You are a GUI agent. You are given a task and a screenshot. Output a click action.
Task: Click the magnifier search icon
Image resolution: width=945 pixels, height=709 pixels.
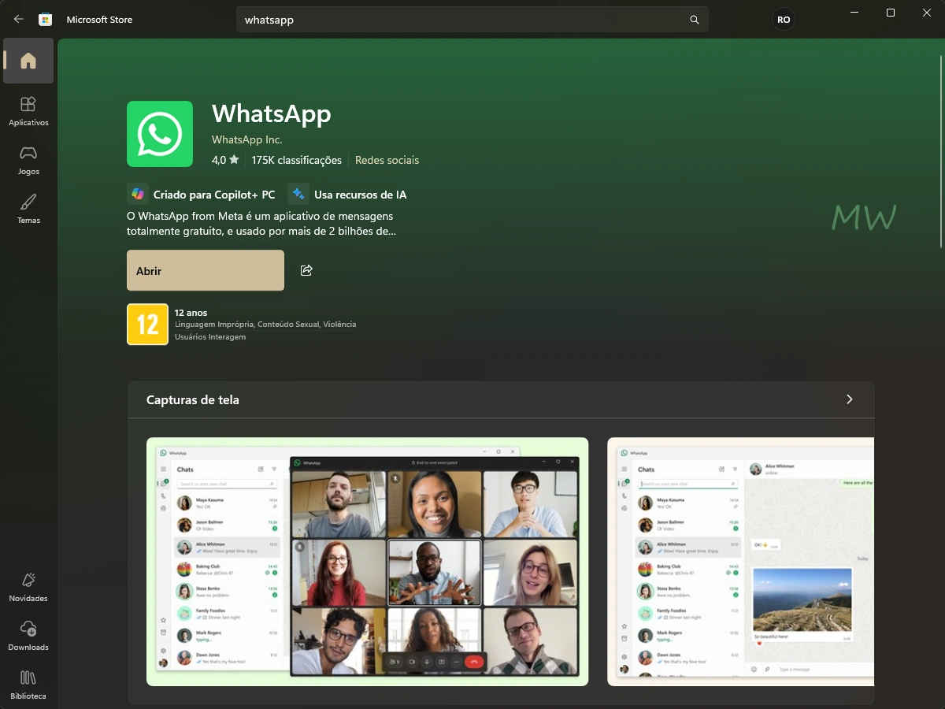pyautogui.click(x=695, y=20)
